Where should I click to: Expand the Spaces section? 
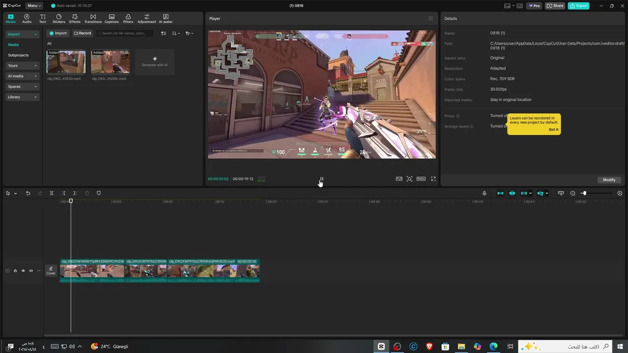(22, 86)
